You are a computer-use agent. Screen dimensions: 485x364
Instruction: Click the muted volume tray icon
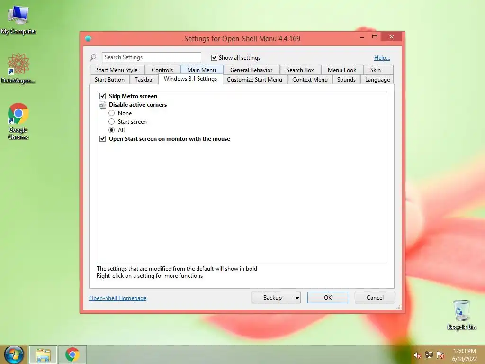click(x=417, y=355)
